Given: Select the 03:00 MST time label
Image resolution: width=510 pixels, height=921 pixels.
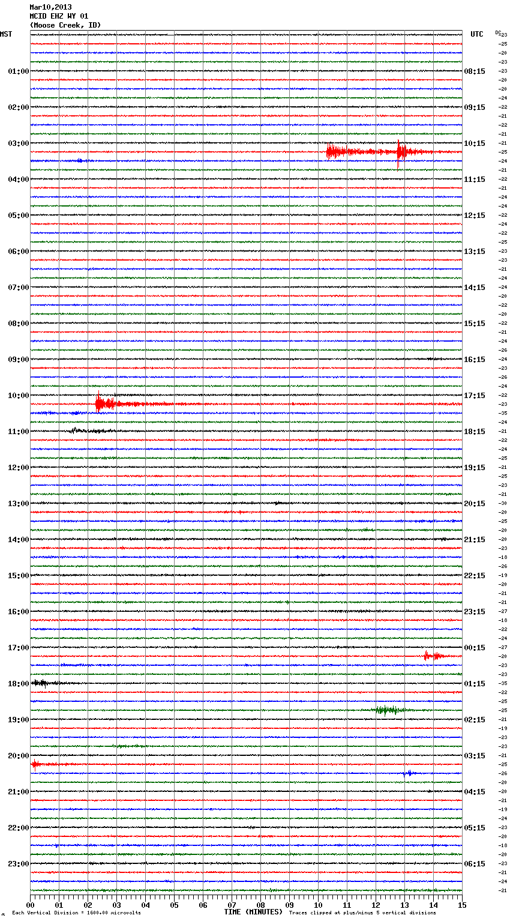Looking at the screenshot, I should click(19, 143).
